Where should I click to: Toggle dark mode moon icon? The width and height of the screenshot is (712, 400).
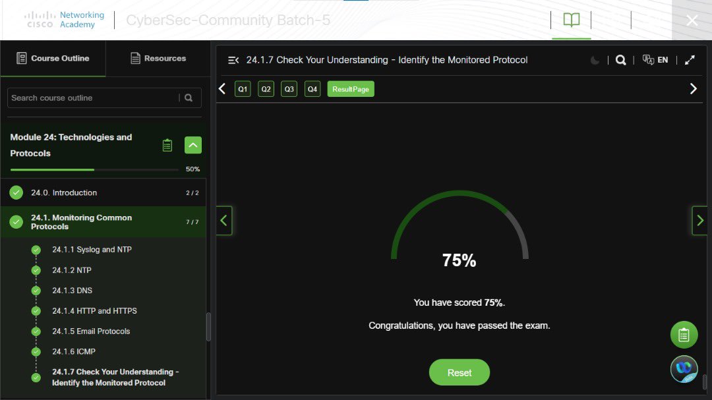(595, 60)
